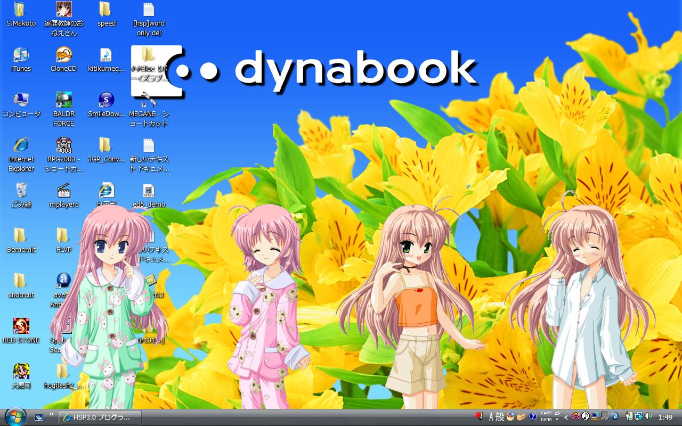Switch to HSP3.0 taskbar window
The image size is (682, 426).
pos(100,417)
